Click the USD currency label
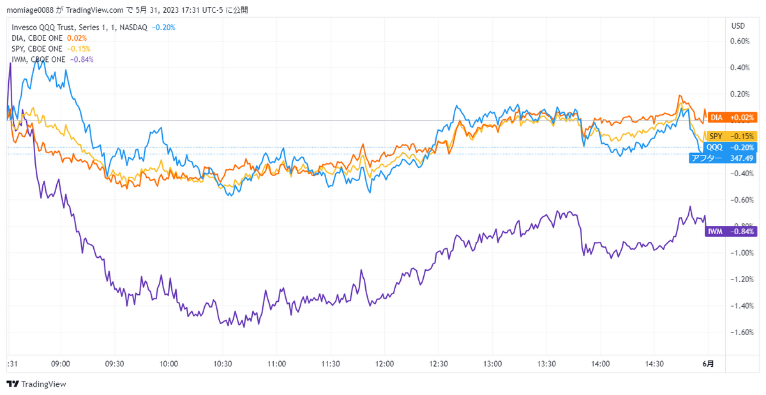 738,26
